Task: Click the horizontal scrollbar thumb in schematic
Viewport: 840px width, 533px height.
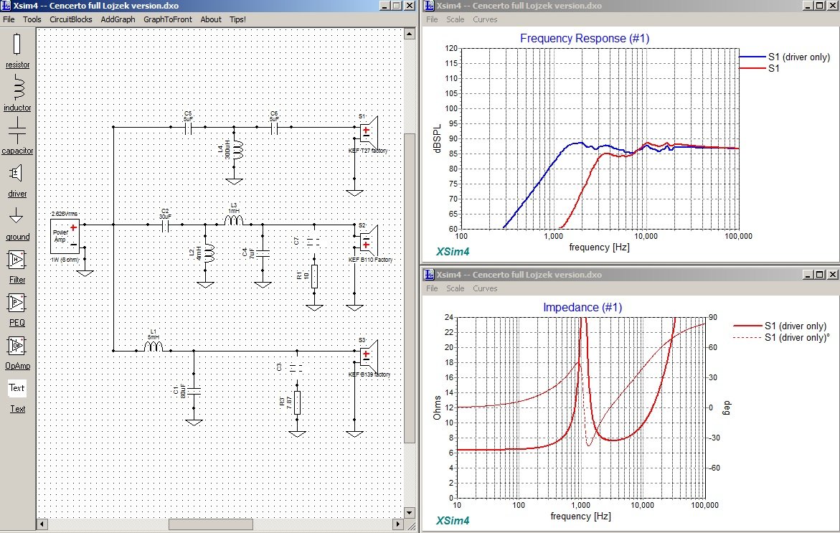Action: tap(210, 524)
